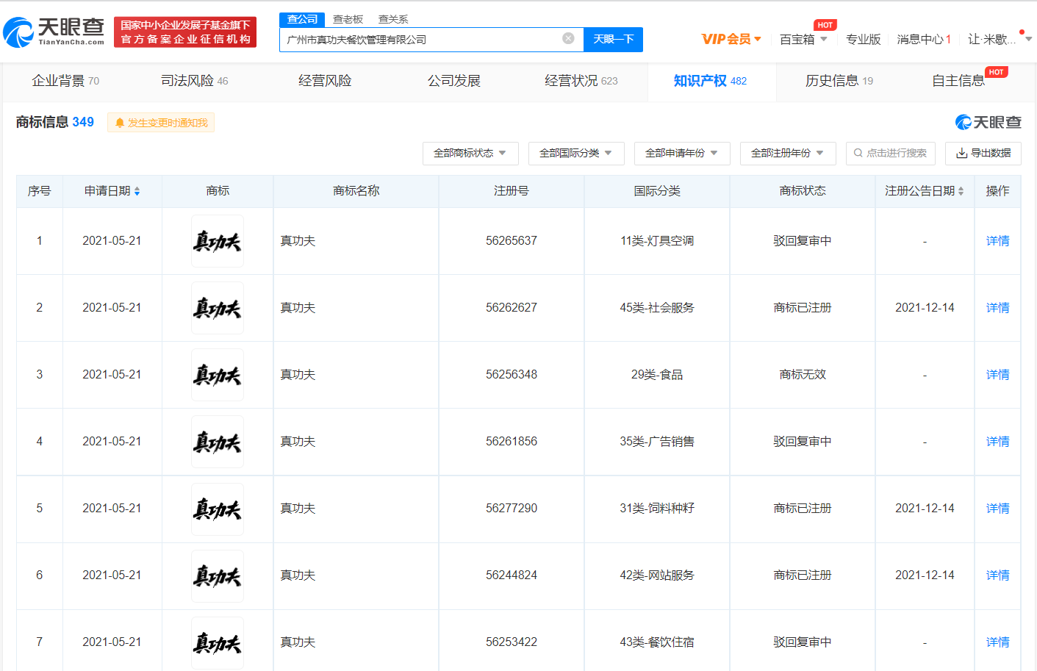Image resolution: width=1037 pixels, height=671 pixels.
Task: Open the 自主信息 tab
Action: coord(958,81)
